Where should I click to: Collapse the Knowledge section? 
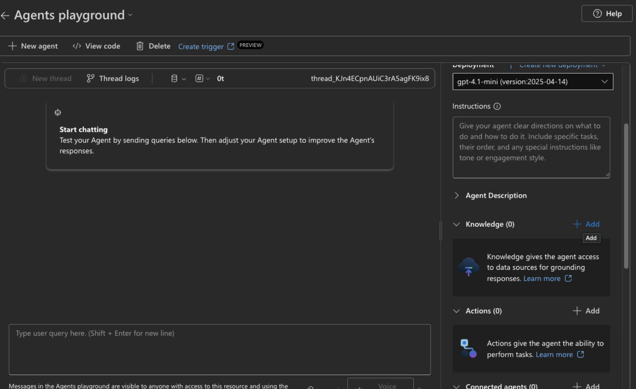point(456,224)
